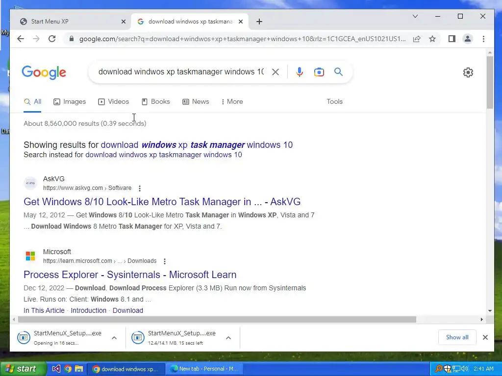Open the In This Article sublink

coord(44,310)
